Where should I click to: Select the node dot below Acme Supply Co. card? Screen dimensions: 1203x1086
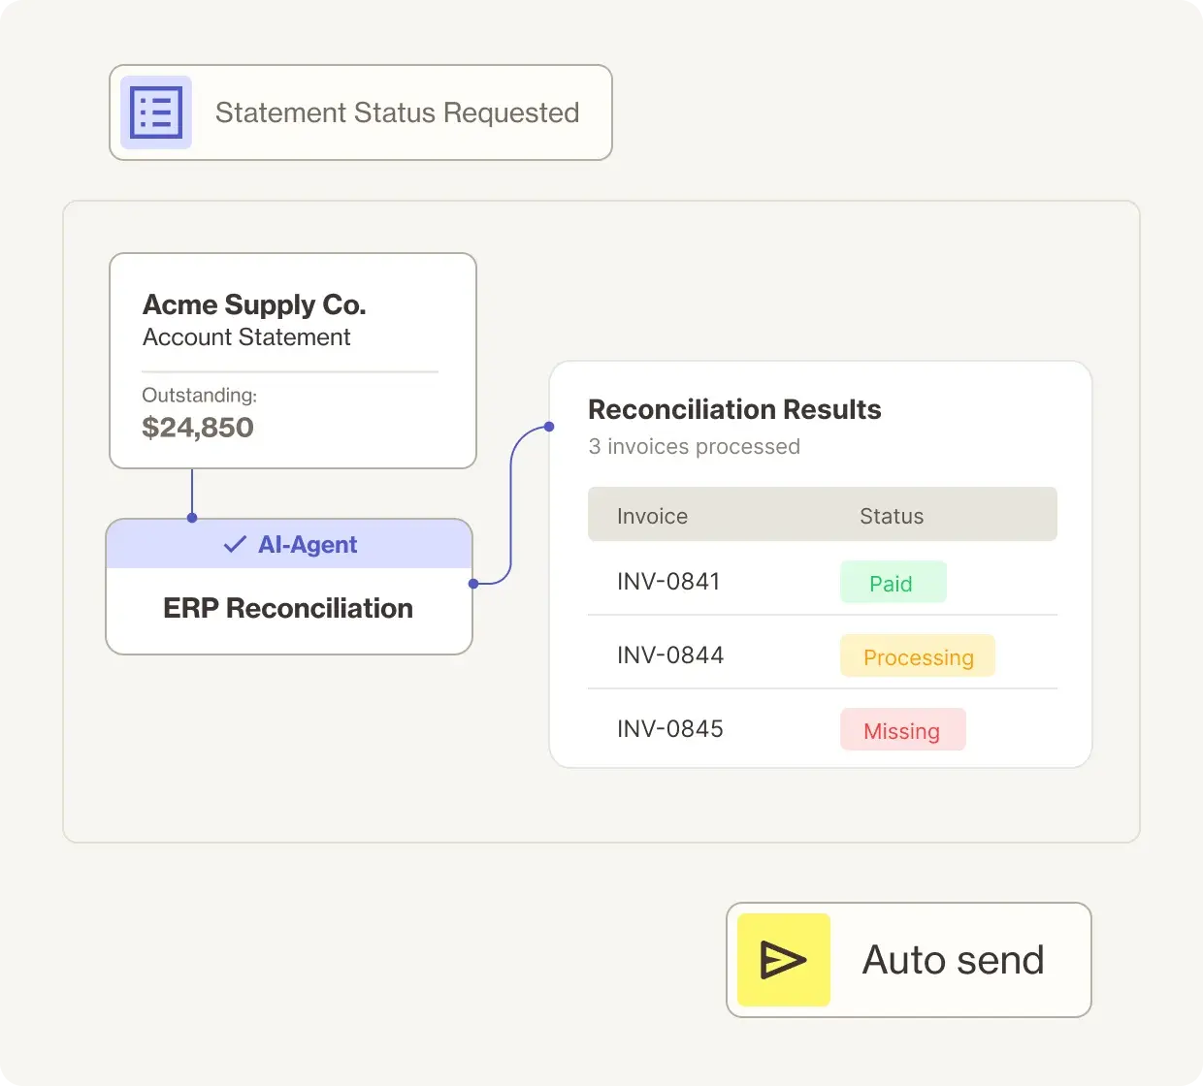(x=192, y=519)
